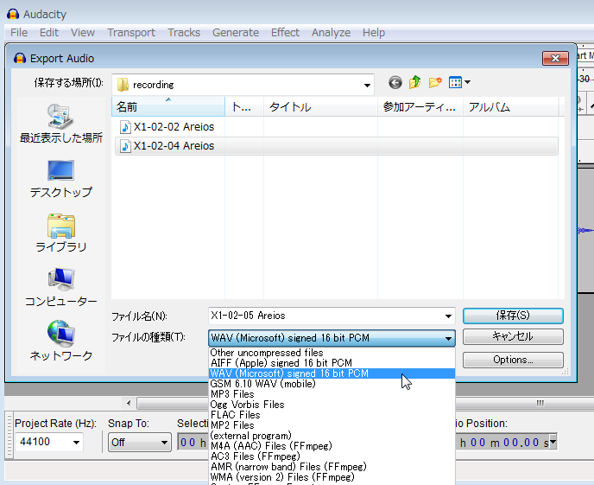Viewport: 594px width, 485px height.
Task: Choose FLAC Files format
Action: pos(332,415)
